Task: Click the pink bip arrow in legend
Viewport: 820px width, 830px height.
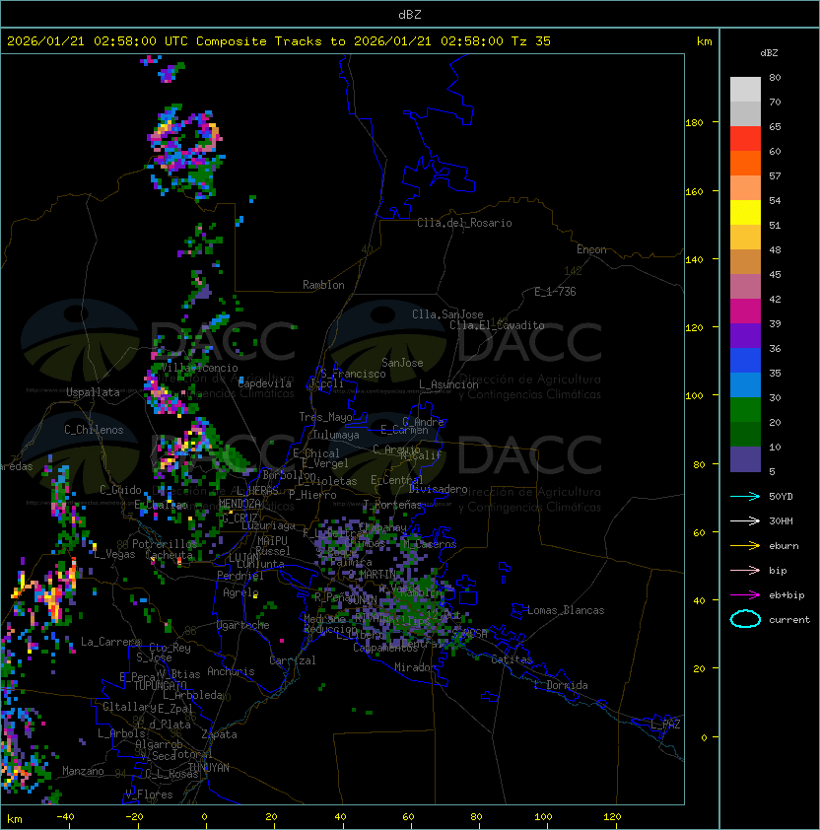Action: pos(745,570)
